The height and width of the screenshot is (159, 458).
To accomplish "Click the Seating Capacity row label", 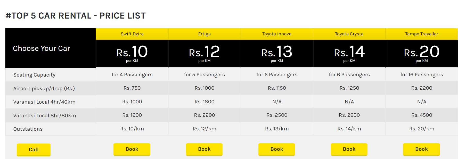I will (34, 75).
